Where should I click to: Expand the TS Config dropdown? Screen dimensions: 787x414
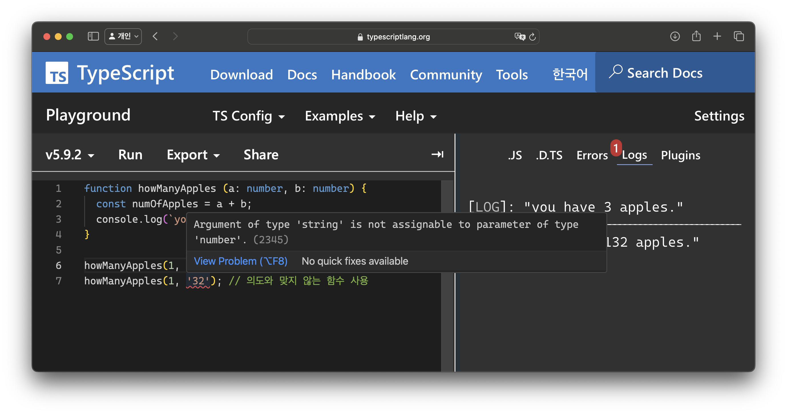pyautogui.click(x=248, y=116)
